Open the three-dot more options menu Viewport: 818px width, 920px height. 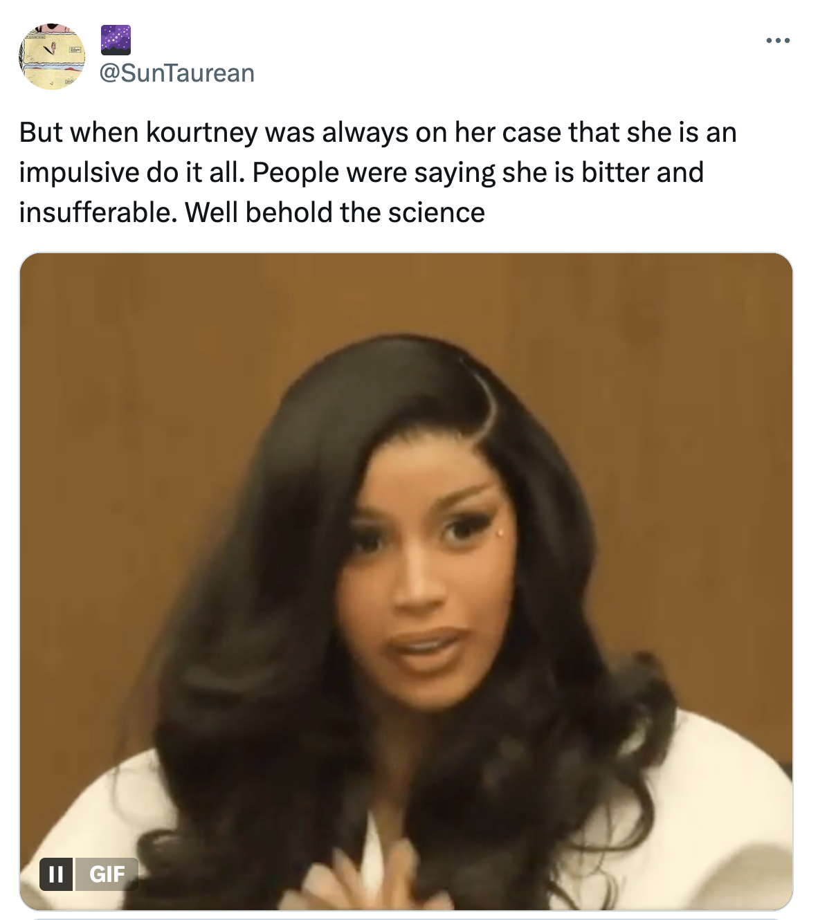(x=778, y=42)
